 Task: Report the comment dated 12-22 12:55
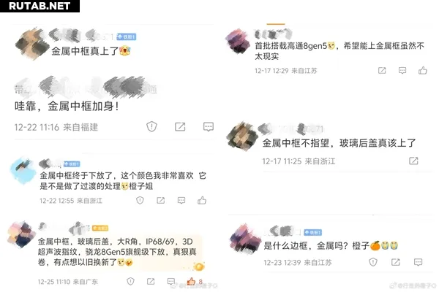click(140, 200)
